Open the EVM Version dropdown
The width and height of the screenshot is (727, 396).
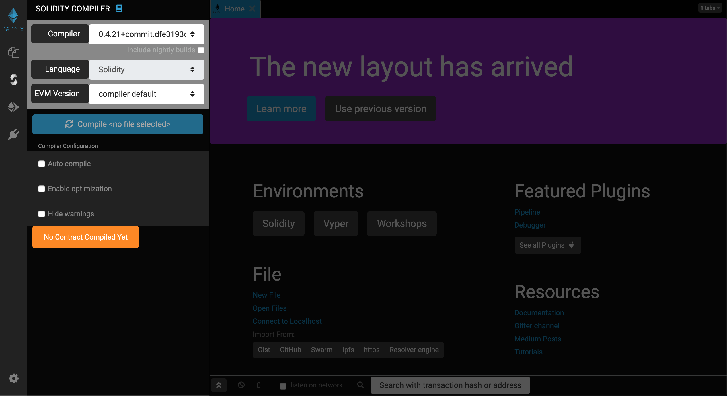pyautogui.click(x=146, y=94)
